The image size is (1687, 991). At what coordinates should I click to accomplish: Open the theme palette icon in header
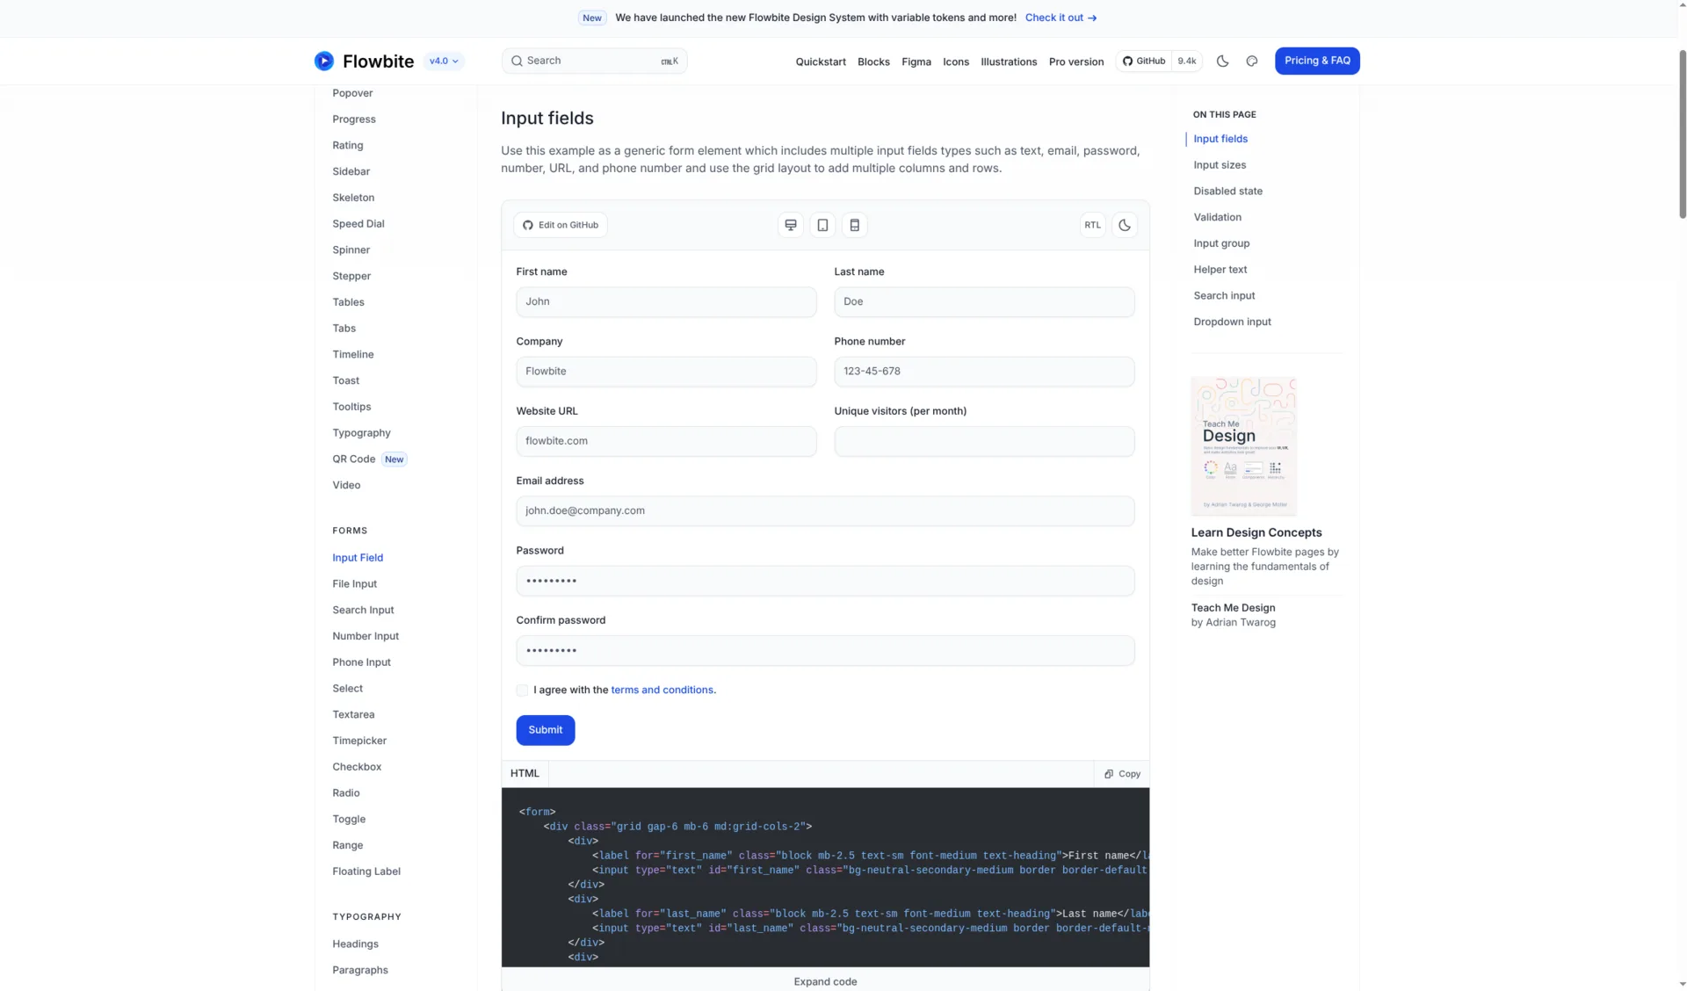coord(1252,61)
